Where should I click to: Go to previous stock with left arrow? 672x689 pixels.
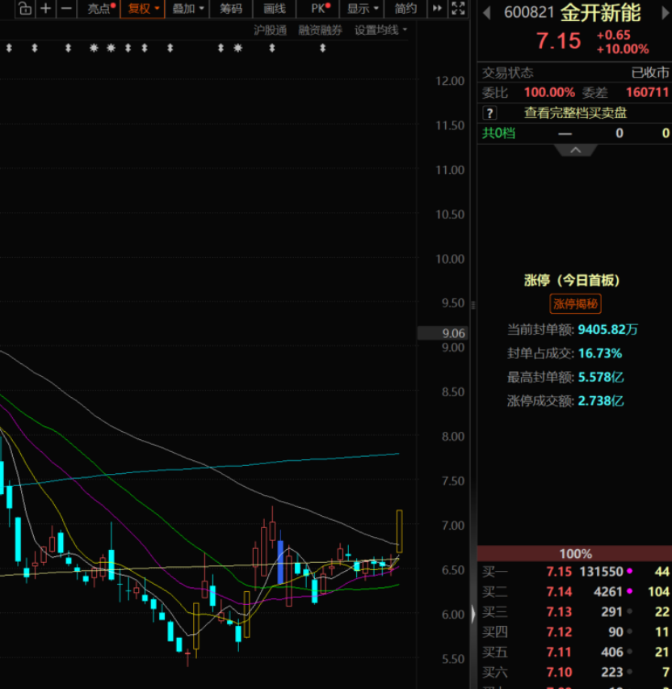pyautogui.click(x=486, y=13)
